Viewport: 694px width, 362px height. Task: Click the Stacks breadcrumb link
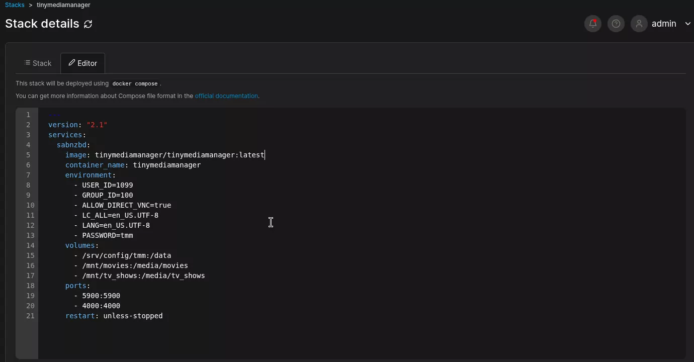tap(15, 5)
